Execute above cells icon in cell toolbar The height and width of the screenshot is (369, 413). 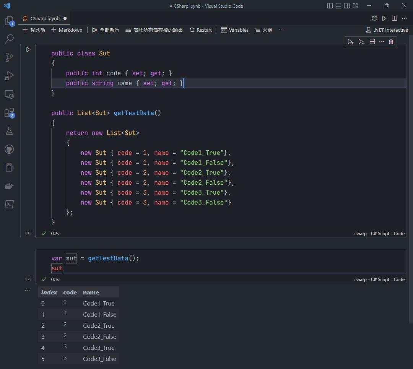(x=350, y=42)
